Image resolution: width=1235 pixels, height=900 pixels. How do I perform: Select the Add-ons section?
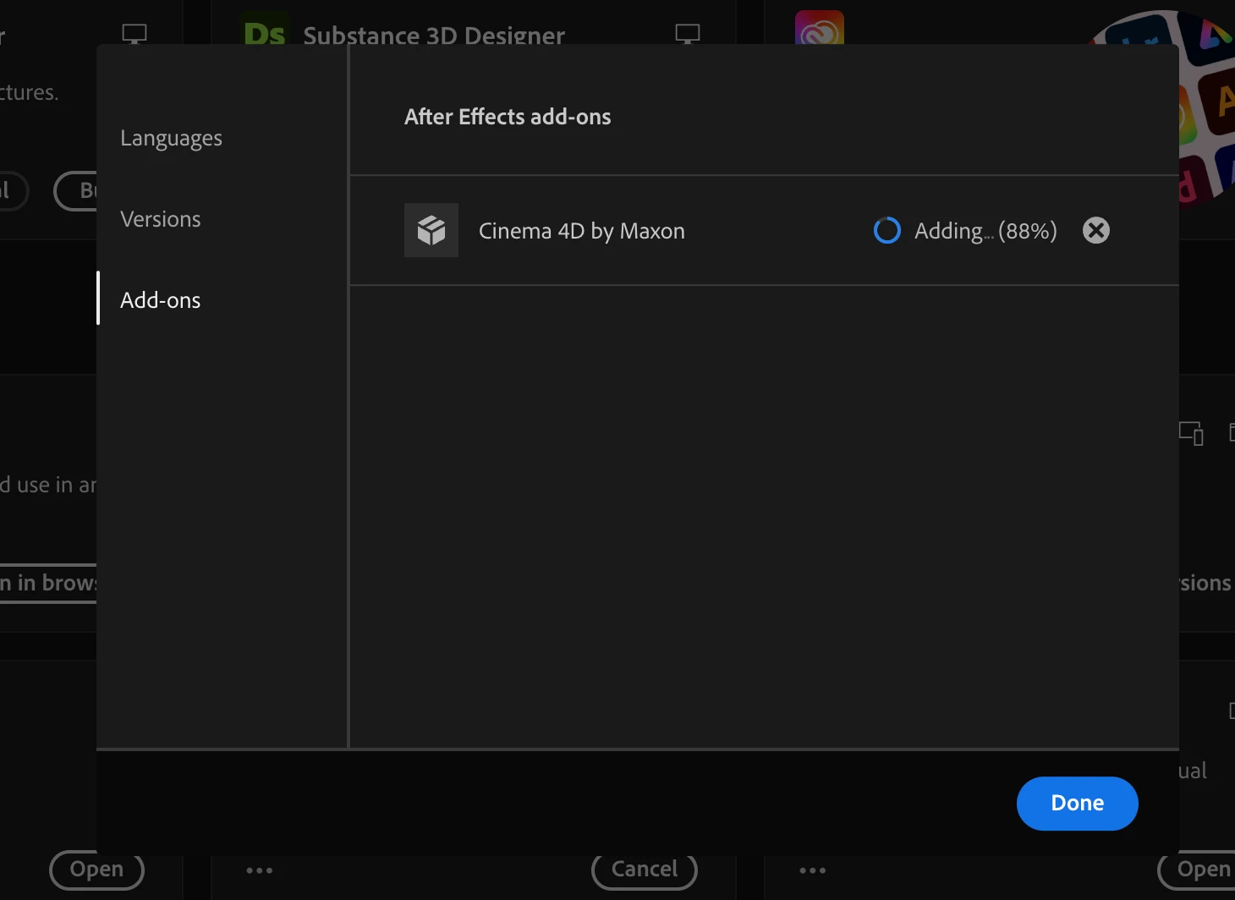point(161,300)
